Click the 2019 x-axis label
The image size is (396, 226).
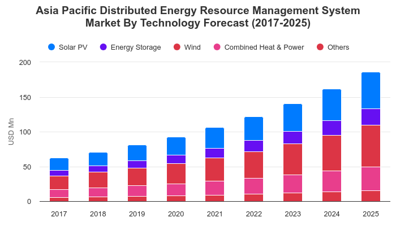(x=137, y=214)
